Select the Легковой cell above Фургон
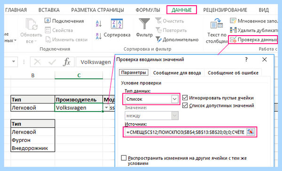This screenshot has width=282, height=171. point(32,132)
